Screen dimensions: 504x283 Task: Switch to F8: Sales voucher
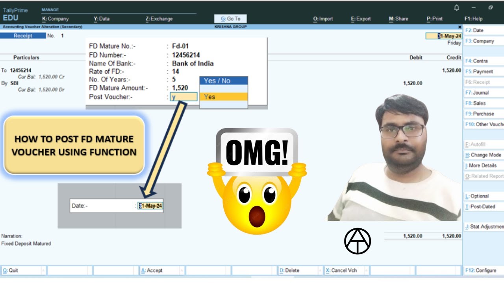click(484, 103)
